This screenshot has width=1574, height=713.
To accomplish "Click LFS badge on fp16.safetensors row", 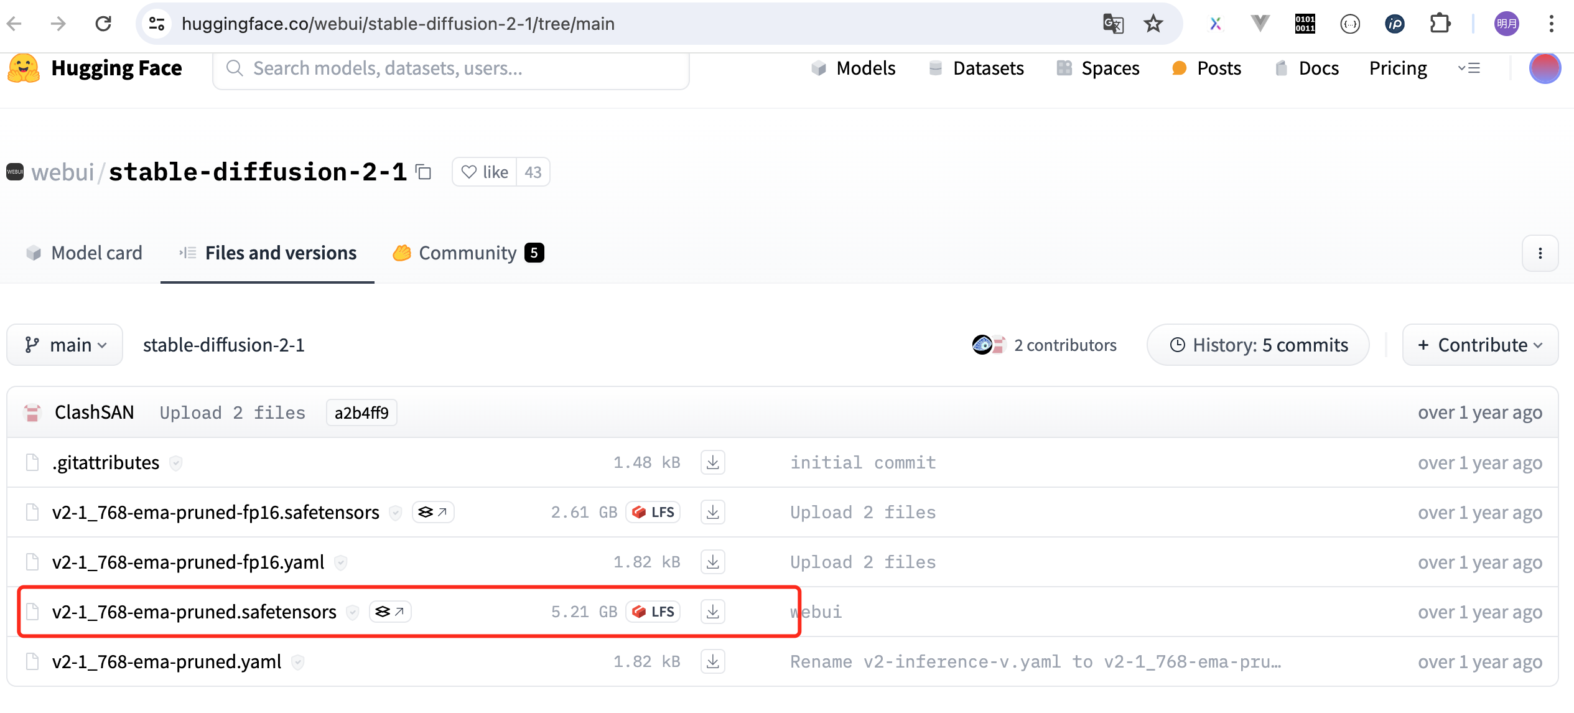I will (x=653, y=512).
